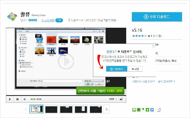Screen dimensions: 190x118
Task: Select the third preview thumbnail
Action: [66, 109]
